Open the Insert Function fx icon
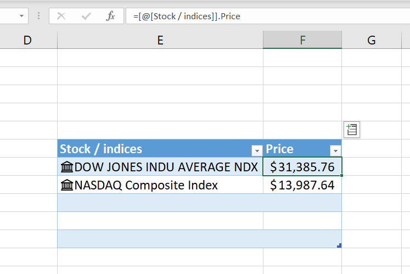The height and width of the screenshot is (274, 410). [111, 16]
